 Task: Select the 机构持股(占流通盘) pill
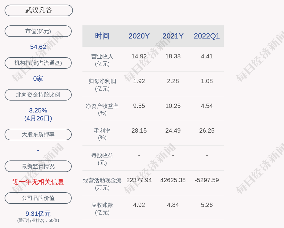[x=38, y=63]
